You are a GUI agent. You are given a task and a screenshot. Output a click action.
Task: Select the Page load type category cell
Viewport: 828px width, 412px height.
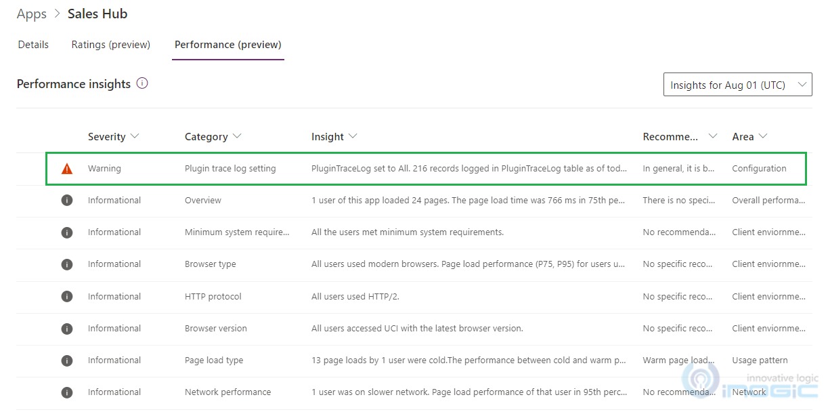coord(214,360)
